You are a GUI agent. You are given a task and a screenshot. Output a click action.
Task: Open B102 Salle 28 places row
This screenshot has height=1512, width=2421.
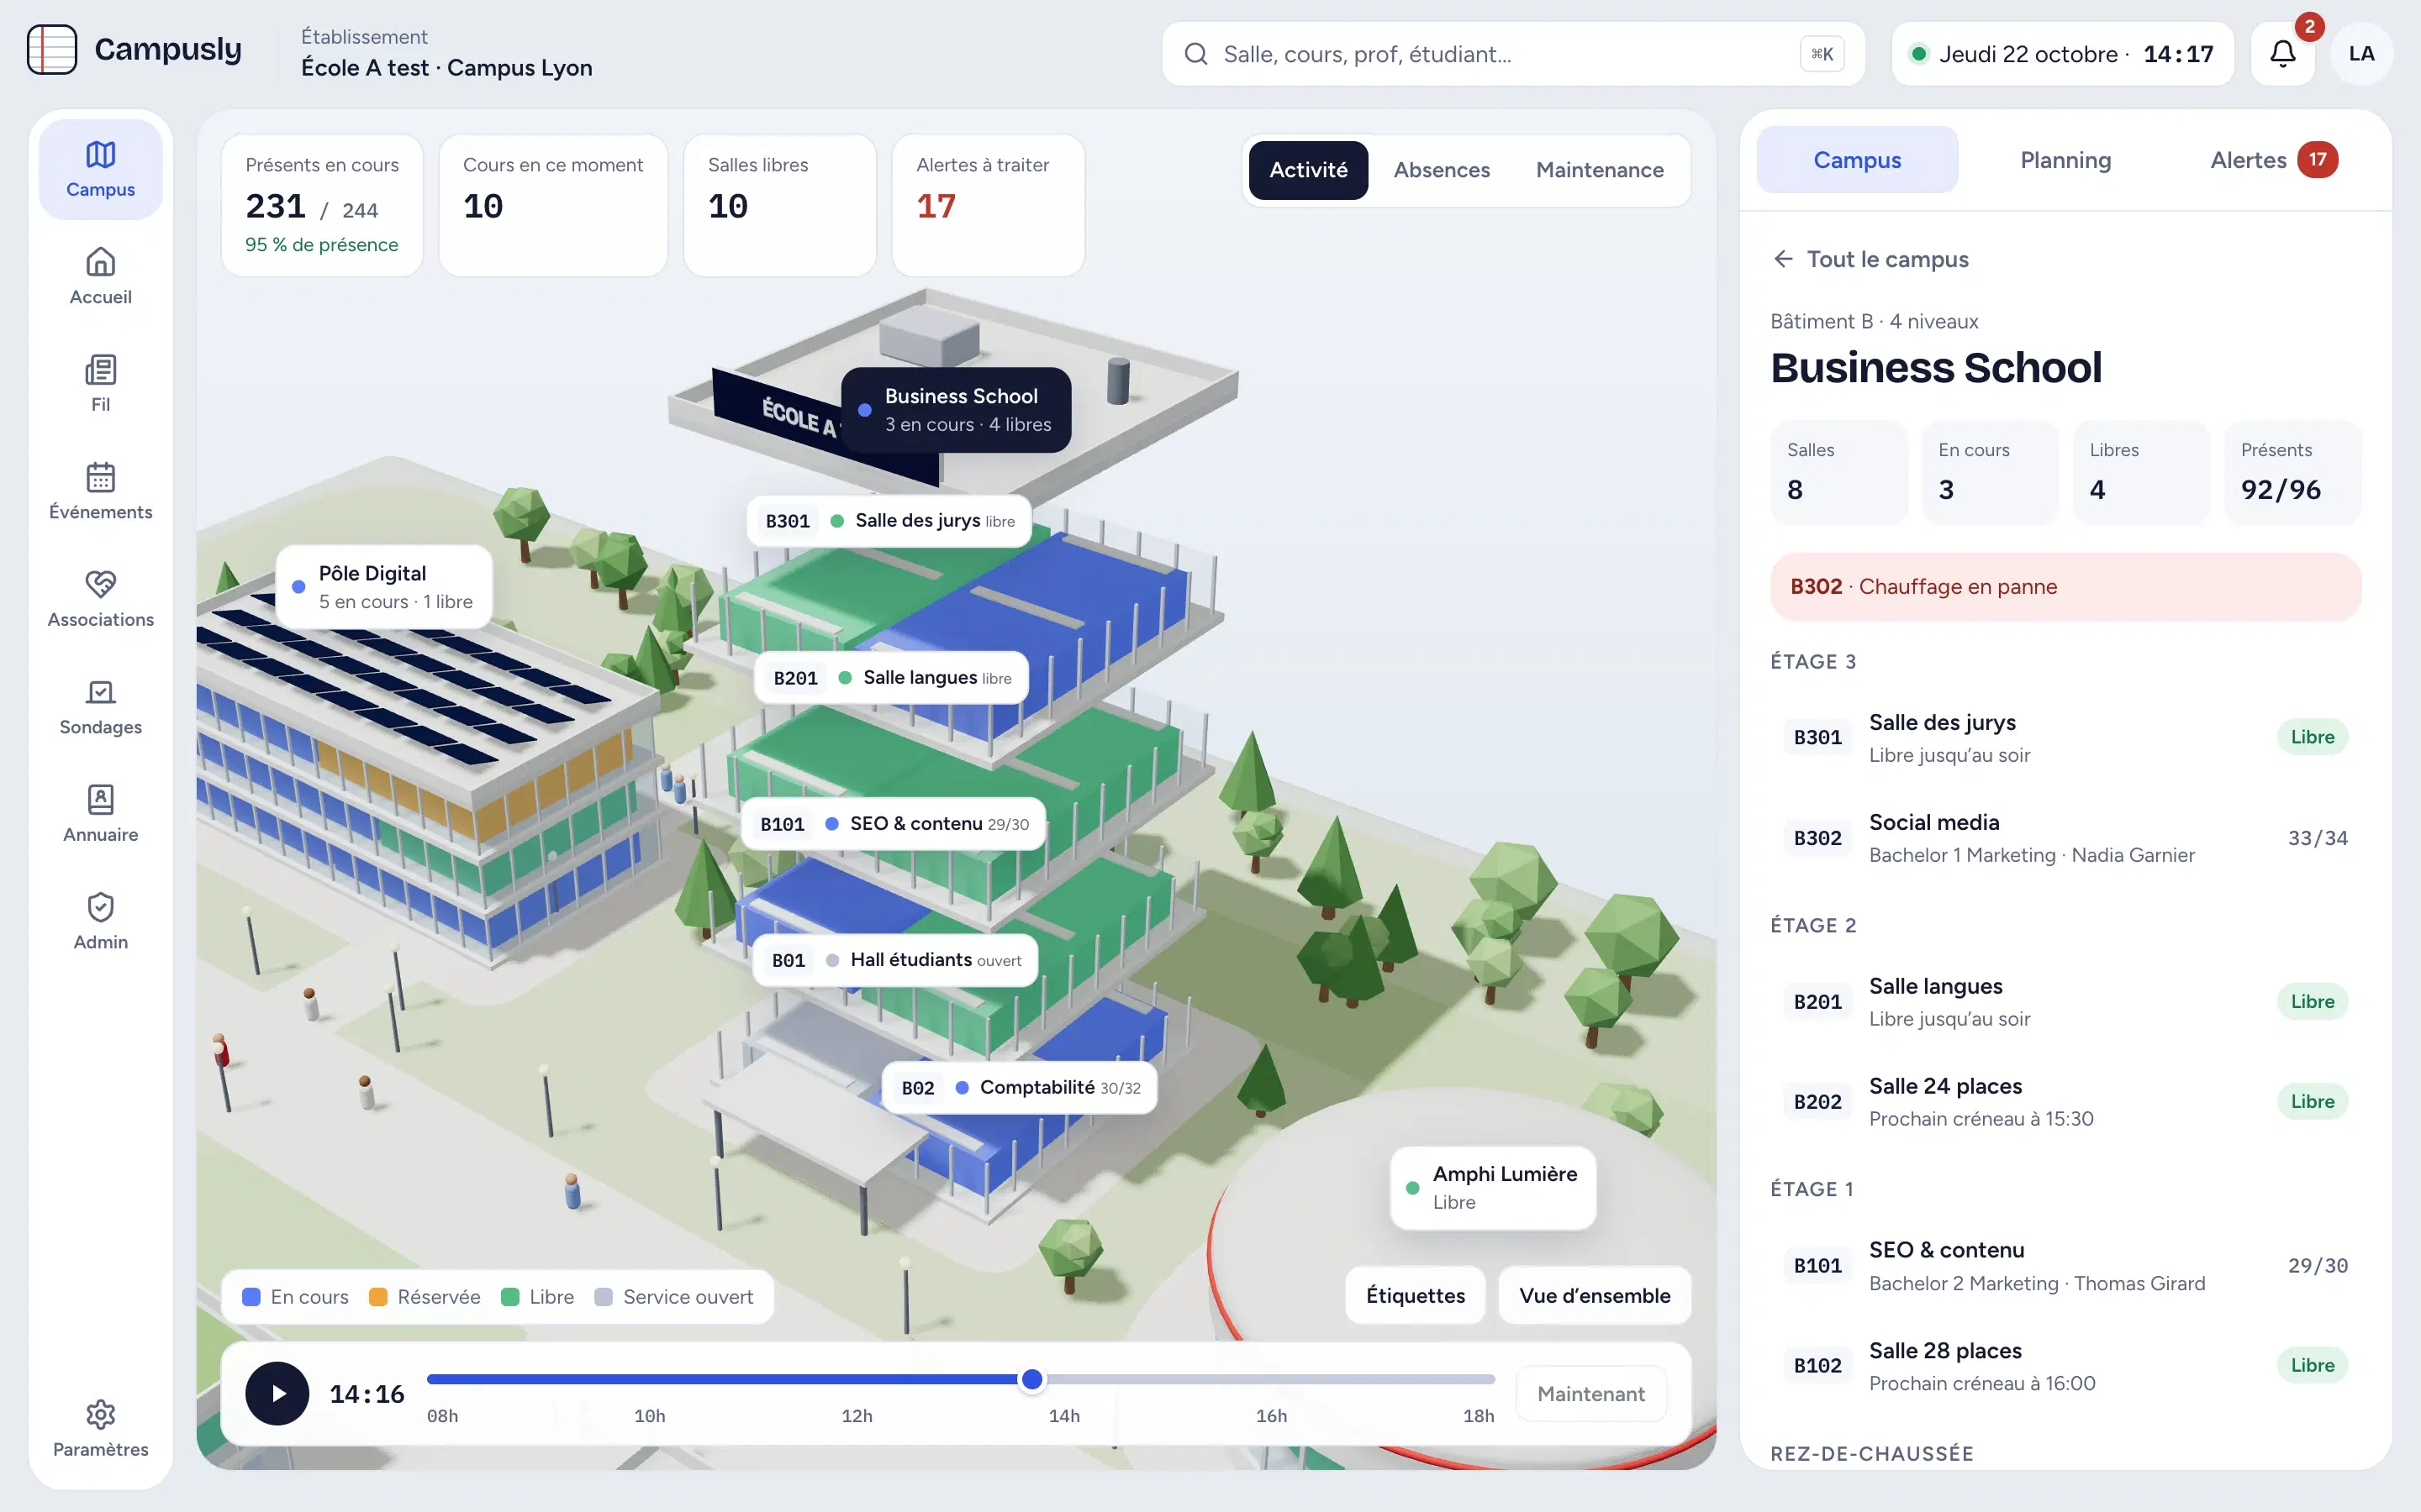click(2065, 1366)
